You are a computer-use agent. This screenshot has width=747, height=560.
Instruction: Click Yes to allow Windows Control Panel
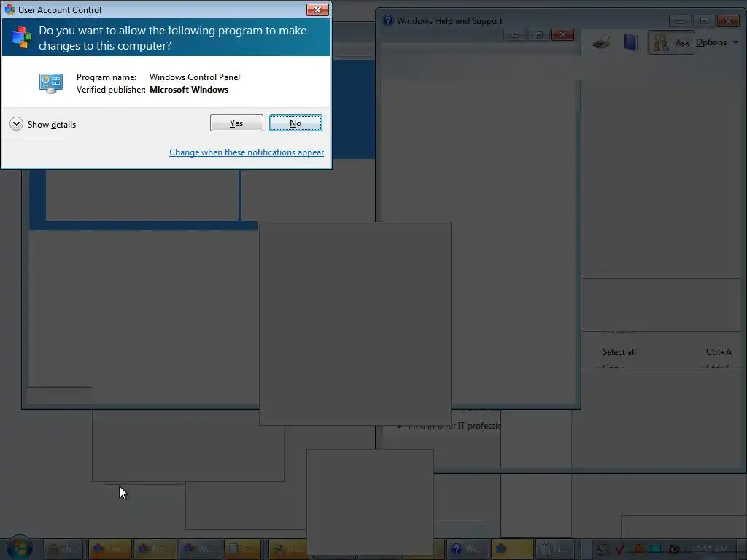click(x=236, y=122)
